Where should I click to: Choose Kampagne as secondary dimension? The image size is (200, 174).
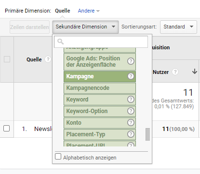pos(100,76)
